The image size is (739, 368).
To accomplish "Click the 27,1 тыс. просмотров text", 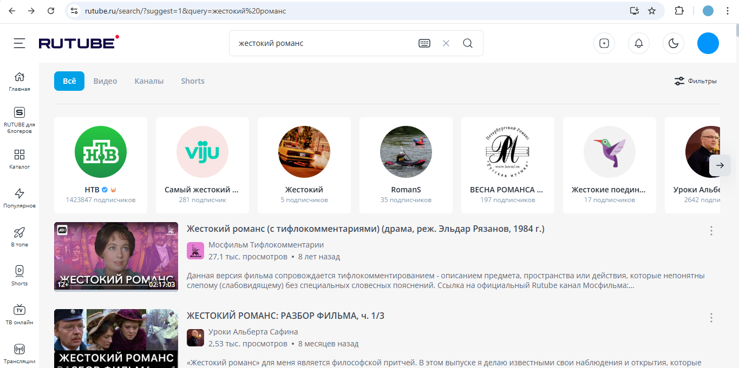I will 248,257.
